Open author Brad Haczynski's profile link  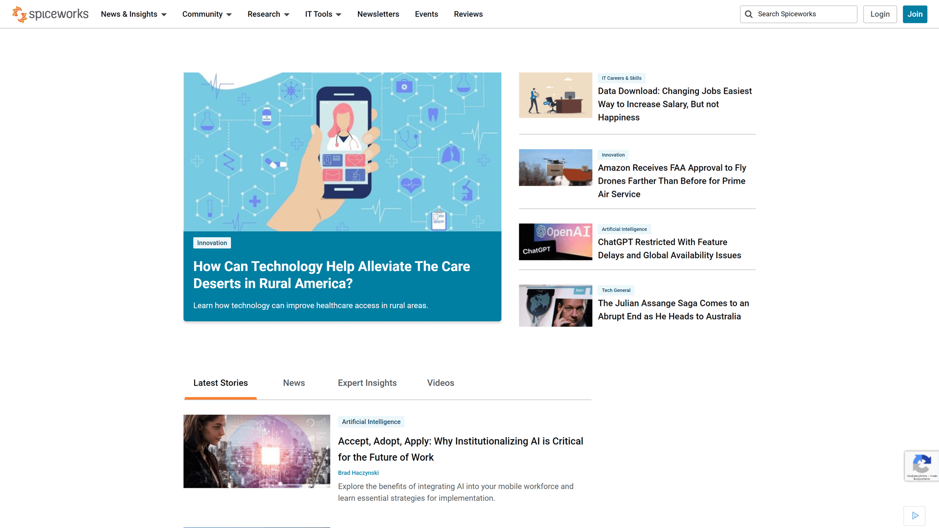[x=358, y=473]
